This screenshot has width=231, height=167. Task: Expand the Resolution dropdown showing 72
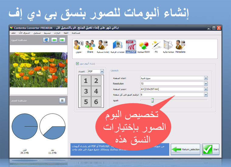point(206,83)
